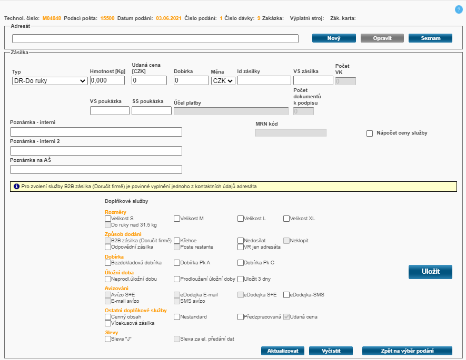Open the Typ dropdown showing DR-Do ruky

point(50,80)
